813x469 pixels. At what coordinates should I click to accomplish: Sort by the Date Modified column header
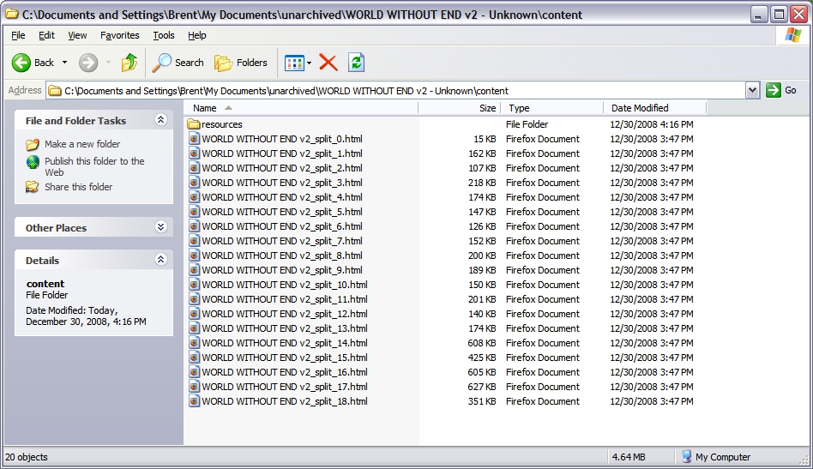tap(655, 108)
